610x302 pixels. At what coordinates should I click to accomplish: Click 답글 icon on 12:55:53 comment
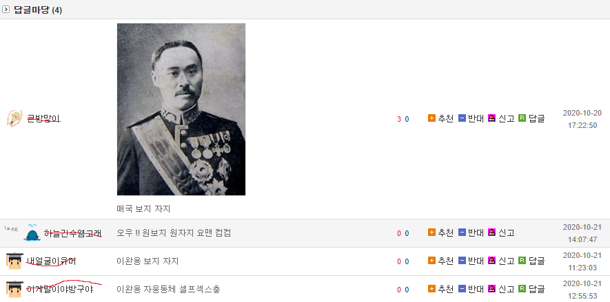[x=522, y=289]
